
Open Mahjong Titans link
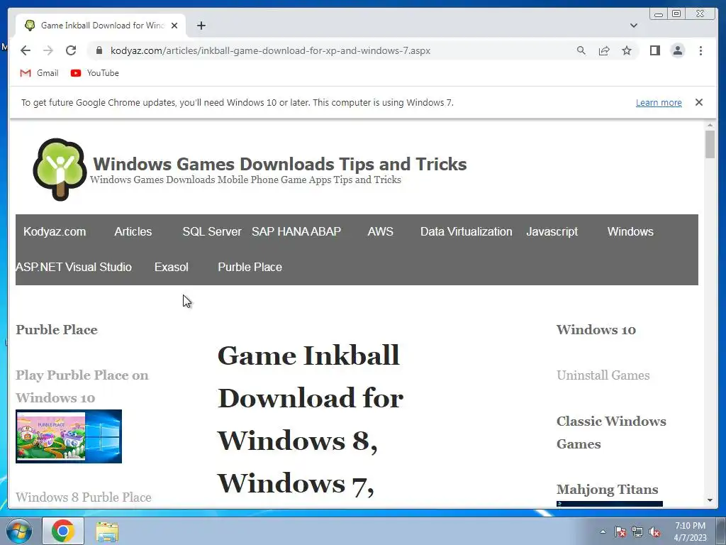pyautogui.click(x=607, y=489)
